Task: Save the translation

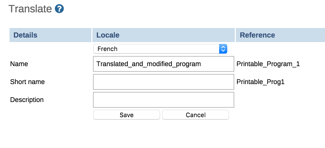Action: click(x=127, y=115)
